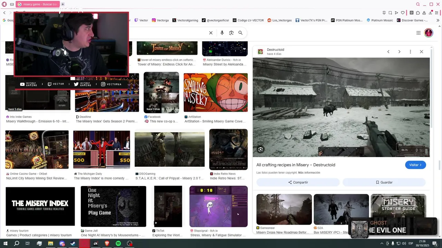Open Gameoneer related image thumbnail
The height and width of the screenshot is (248, 442).
click(x=284, y=209)
